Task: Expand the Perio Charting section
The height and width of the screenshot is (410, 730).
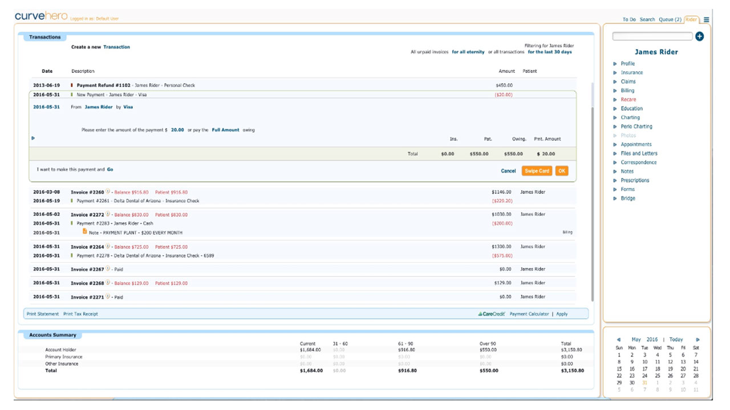Action: coord(615,126)
